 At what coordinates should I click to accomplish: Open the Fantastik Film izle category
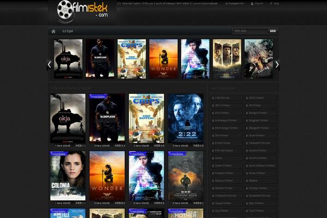coord(261,143)
